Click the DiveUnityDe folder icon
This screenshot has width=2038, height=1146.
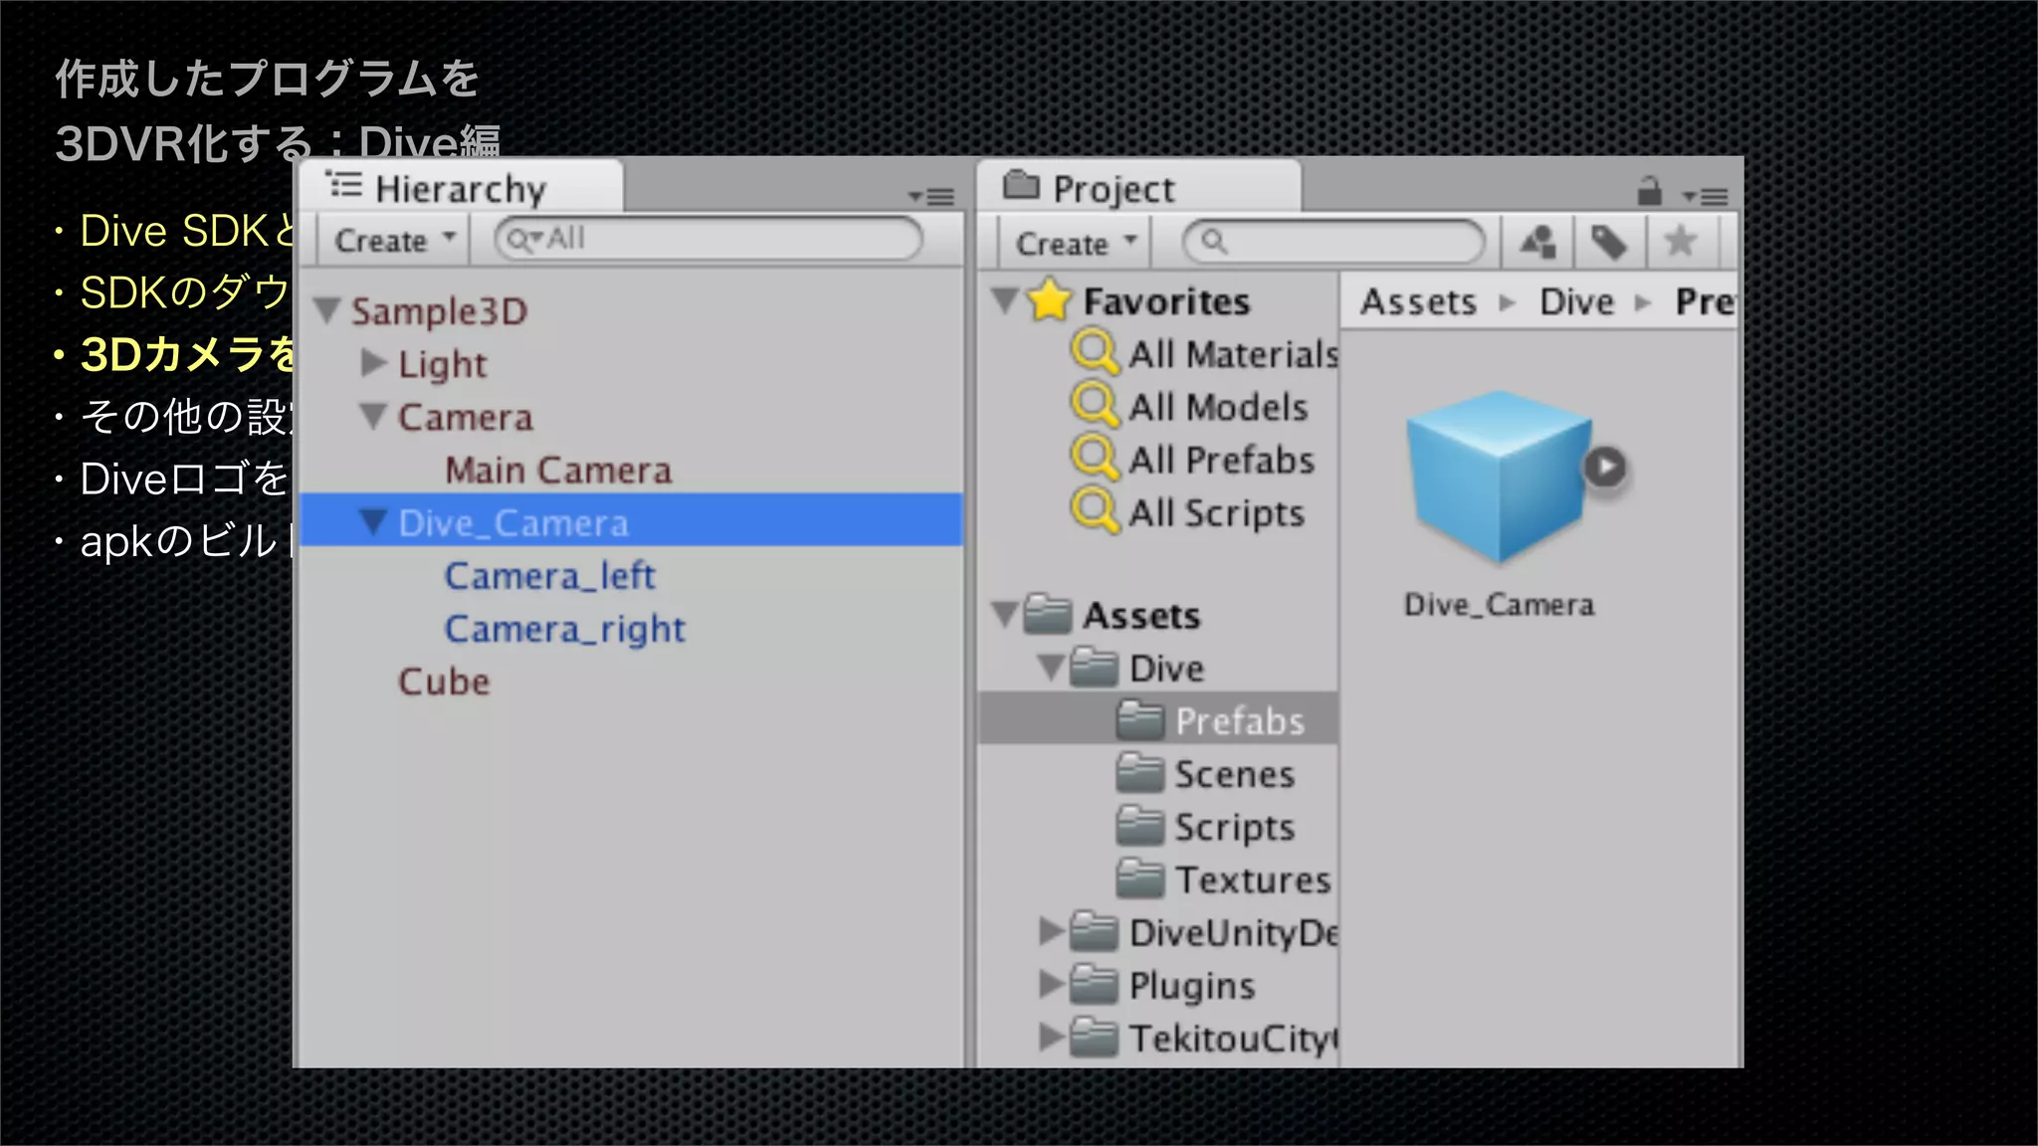1094,931
